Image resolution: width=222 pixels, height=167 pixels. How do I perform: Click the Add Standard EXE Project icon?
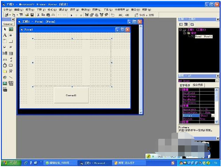(x=7, y=15)
